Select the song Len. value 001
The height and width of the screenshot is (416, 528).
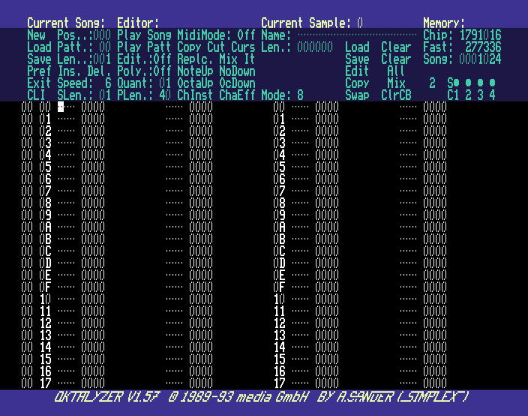(102, 59)
